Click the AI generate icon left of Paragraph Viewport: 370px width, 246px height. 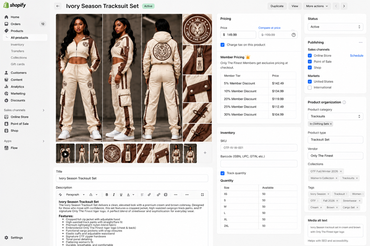[60, 195]
